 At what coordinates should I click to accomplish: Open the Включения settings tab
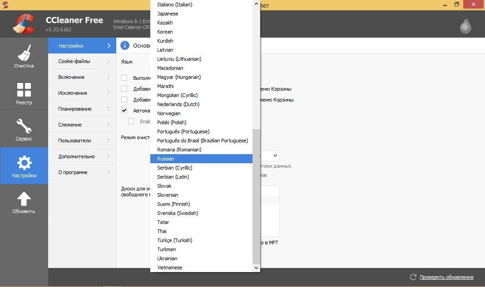click(82, 77)
